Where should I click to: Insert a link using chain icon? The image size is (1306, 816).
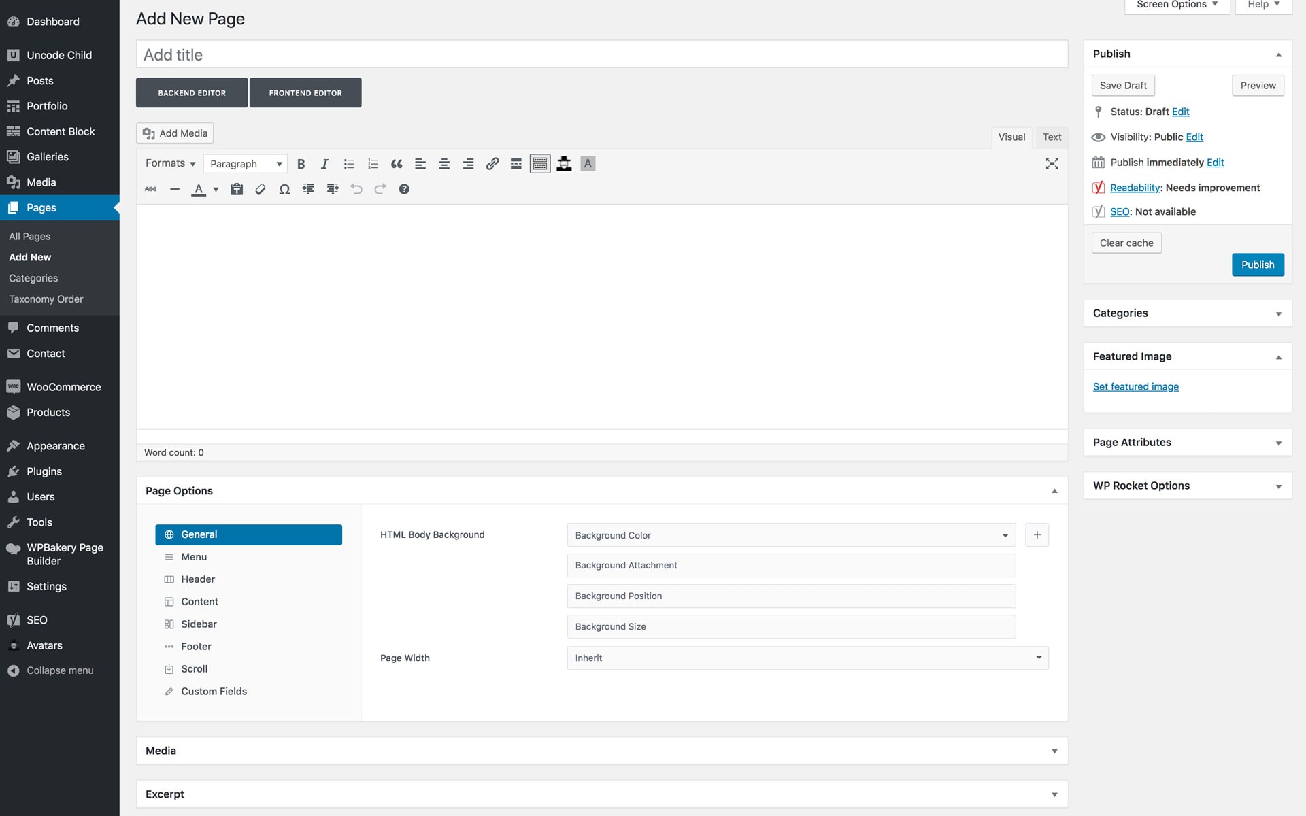492,164
